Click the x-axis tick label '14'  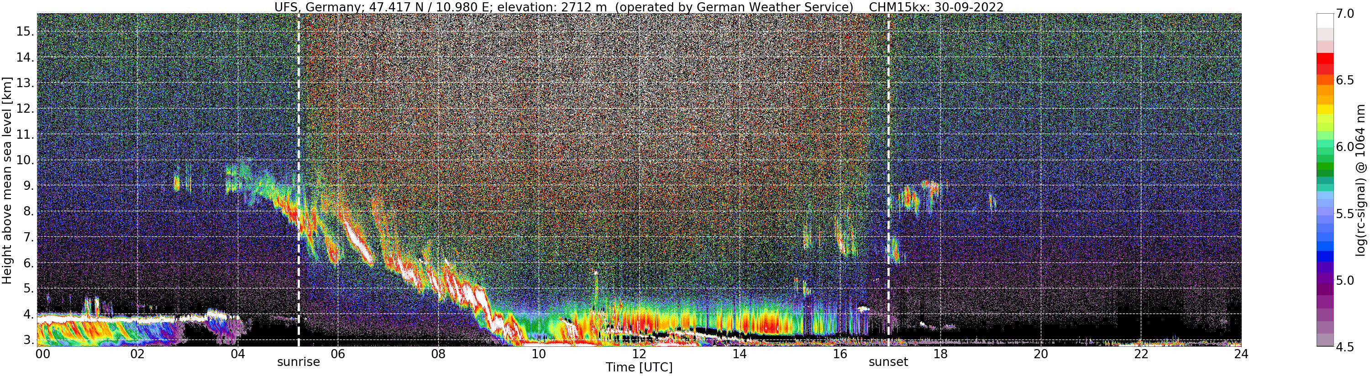(x=739, y=354)
